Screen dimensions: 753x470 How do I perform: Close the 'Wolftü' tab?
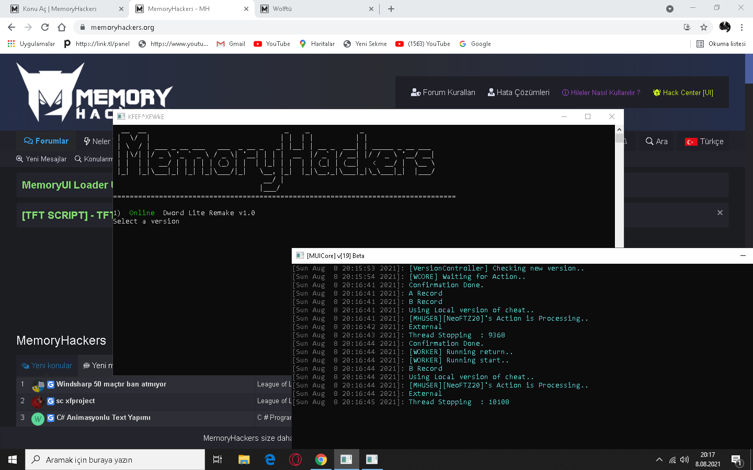click(x=371, y=9)
